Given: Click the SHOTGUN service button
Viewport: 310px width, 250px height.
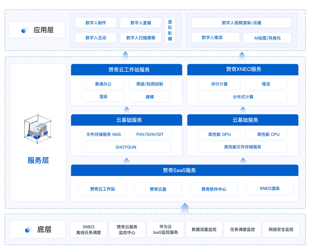Looking at the screenshot, I should 126,147.
